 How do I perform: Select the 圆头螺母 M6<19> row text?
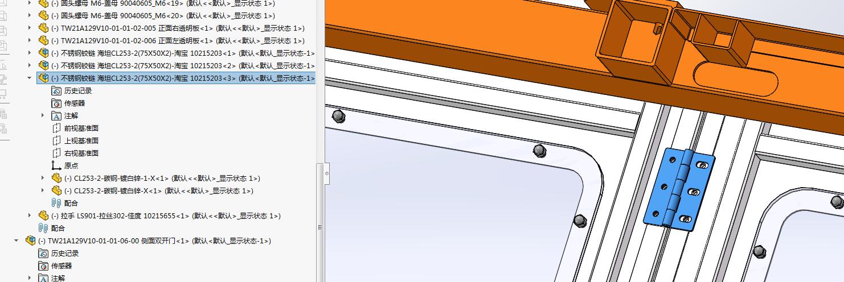tap(163, 3)
